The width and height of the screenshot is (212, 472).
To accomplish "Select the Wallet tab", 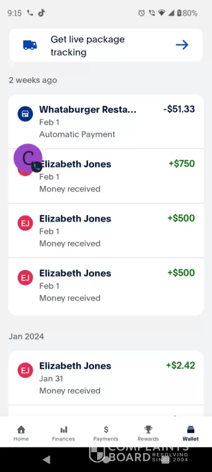I will (x=191, y=433).
